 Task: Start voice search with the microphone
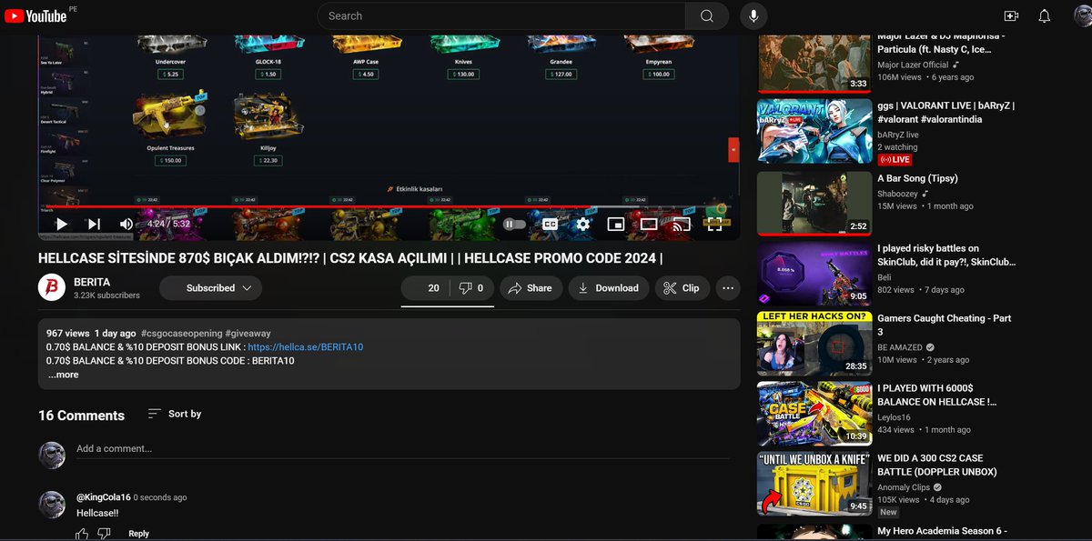pos(753,15)
